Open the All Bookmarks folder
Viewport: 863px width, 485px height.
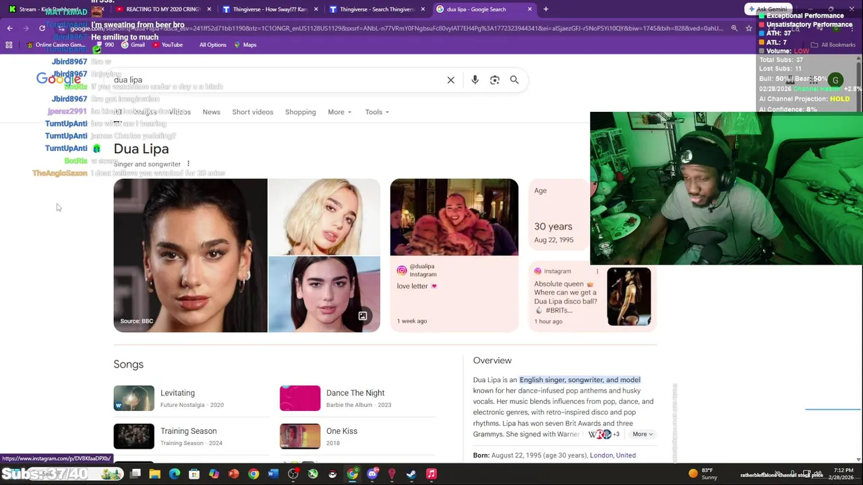click(x=833, y=44)
